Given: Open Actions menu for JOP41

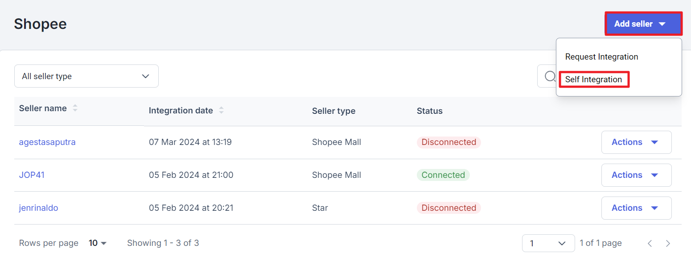Looking at the screenshot, I should tap(636, 175).
